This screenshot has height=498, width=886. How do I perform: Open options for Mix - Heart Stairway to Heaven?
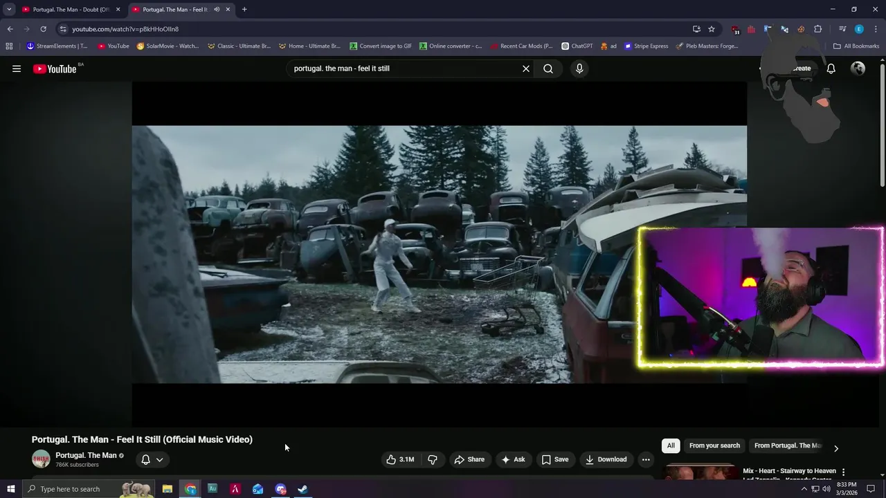[x=843, y=472]
